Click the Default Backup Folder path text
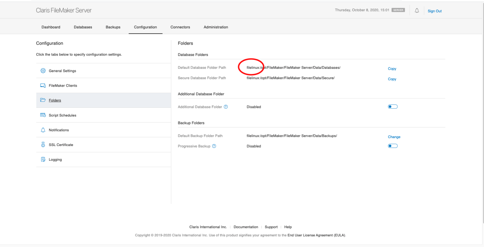484x247 pixels. coord(292,135)
